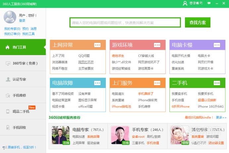Select the 手机回收 sidebar tab
The height and width of the screenshot is (153, 229).
[23, 127]
